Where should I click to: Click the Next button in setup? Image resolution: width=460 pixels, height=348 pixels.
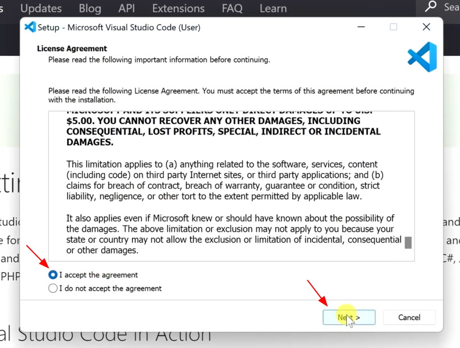coord(349,317)
